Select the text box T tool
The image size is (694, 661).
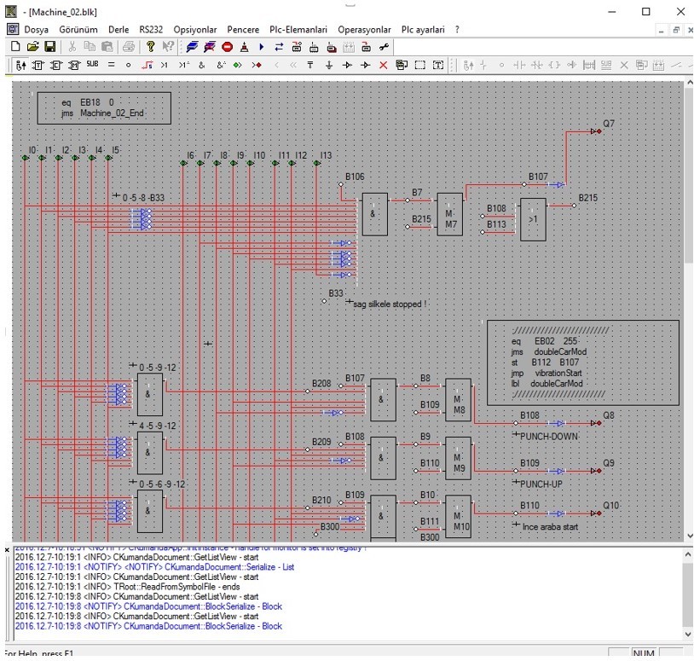point(438,66)
